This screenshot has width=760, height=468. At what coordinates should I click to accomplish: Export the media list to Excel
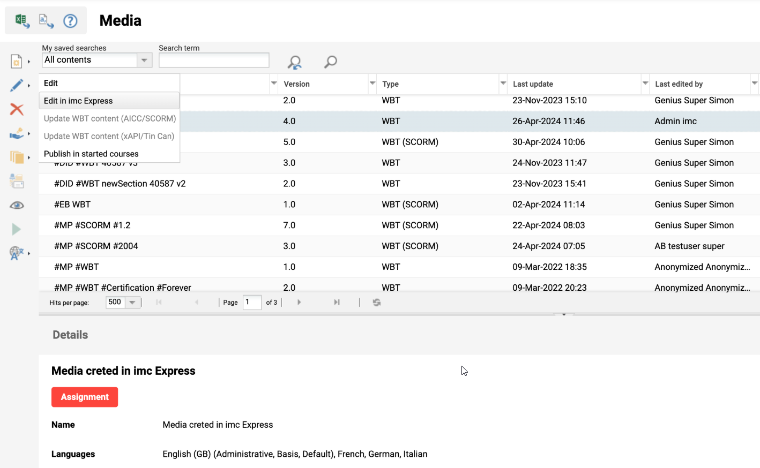(x=20, y=20)
